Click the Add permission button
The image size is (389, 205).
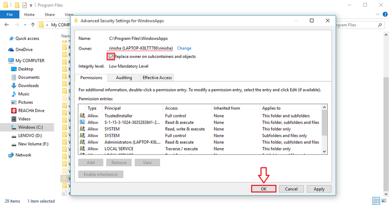90,163
